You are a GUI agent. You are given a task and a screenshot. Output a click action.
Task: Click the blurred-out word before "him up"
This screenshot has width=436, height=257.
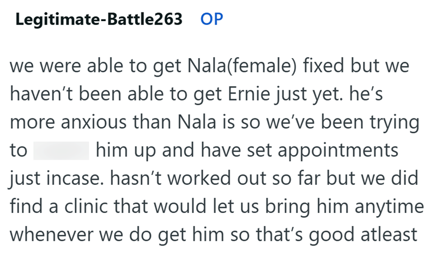coord(61,151)
